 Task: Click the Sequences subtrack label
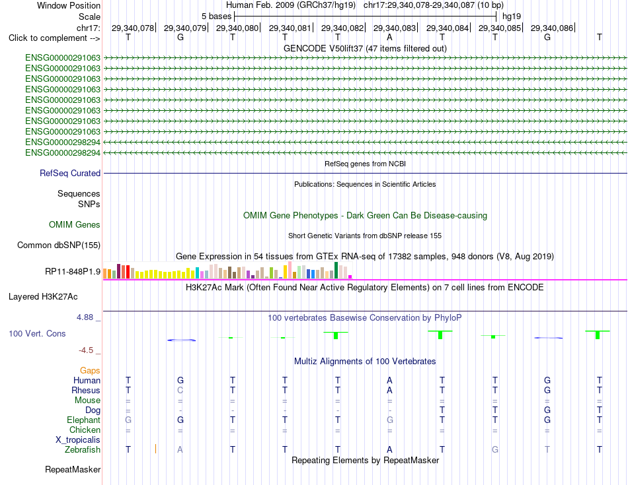pos(79,193)
